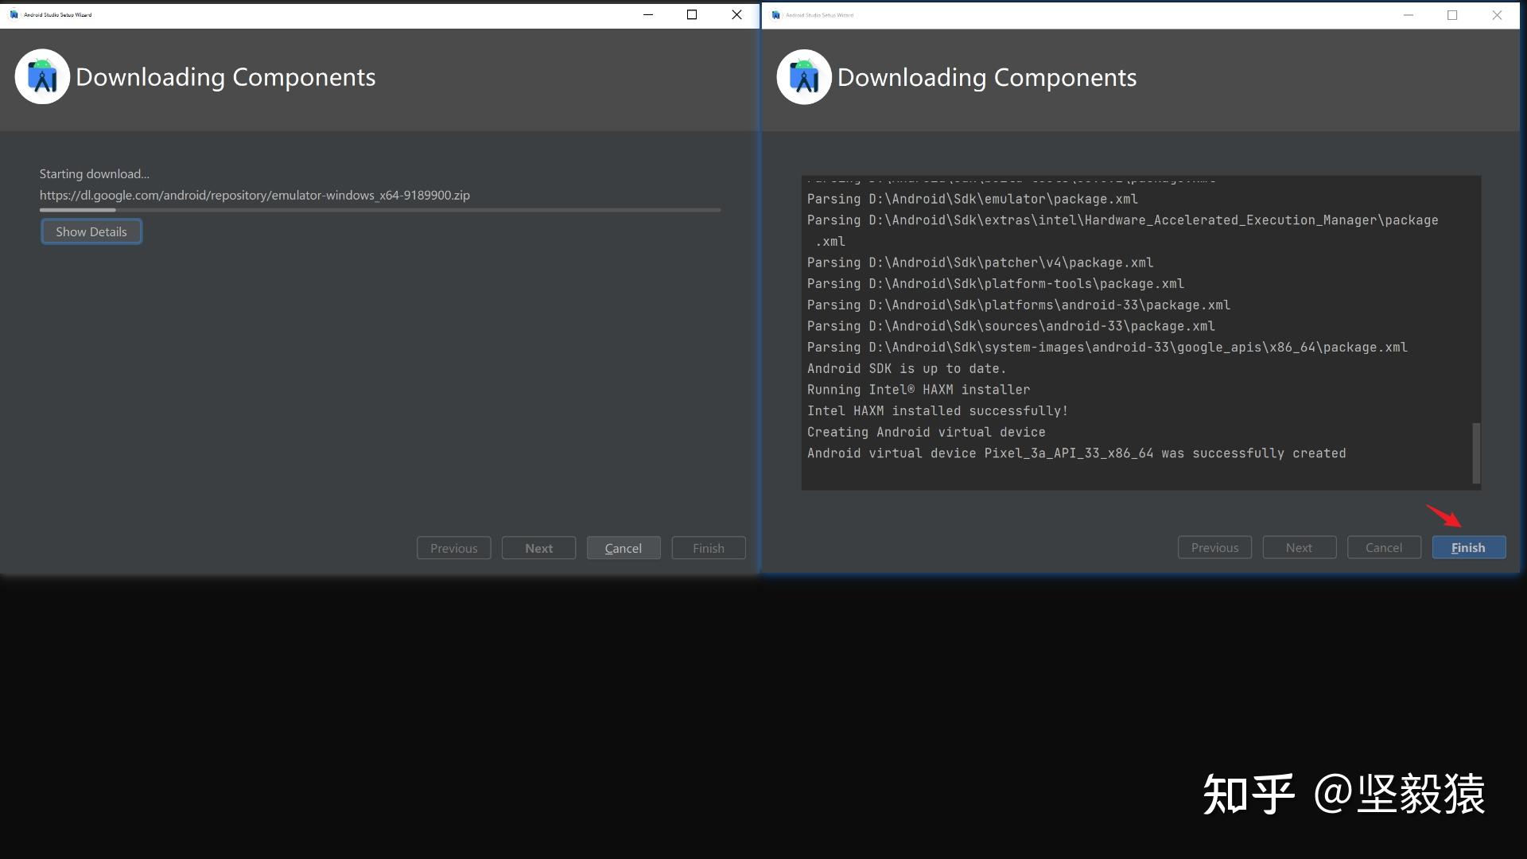Click Previous in the right wizard
This screenshot has width=1527, height=859.
point(1214,547)
